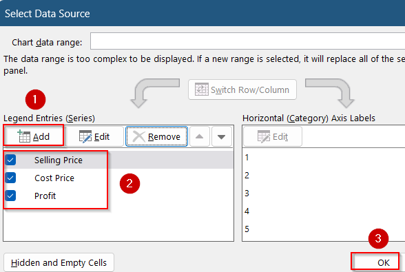This screenshot has width=405, height=272.
Task: Uncheck the Profit series checkbox
Action: [10, 196]
